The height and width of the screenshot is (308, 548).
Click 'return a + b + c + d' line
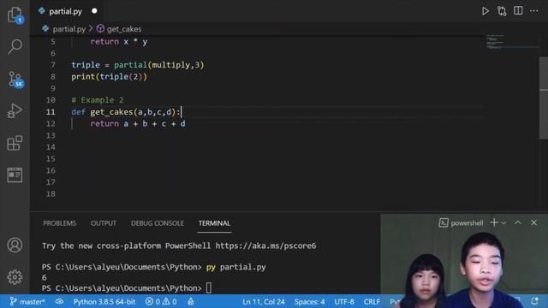click(x=138, y=123)
